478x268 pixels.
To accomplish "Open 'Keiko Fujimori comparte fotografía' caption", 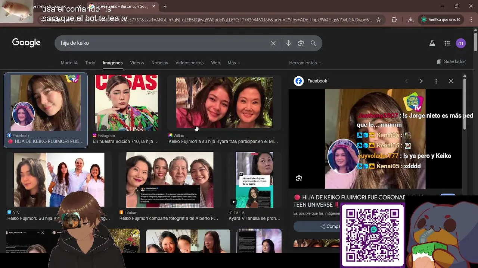I will coord(169,218).
